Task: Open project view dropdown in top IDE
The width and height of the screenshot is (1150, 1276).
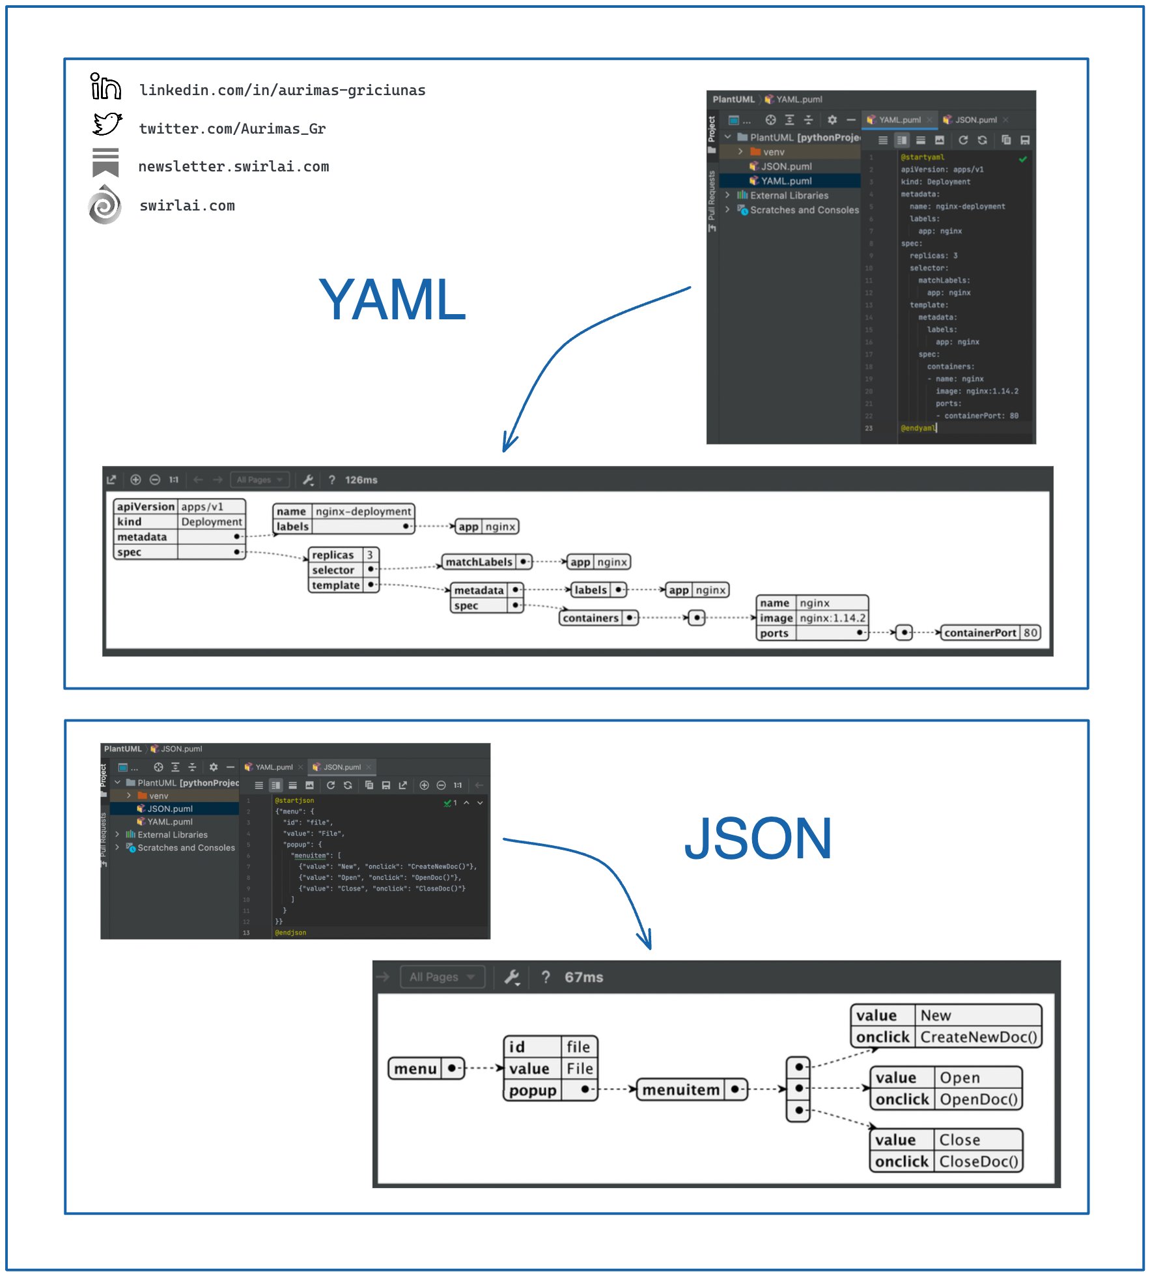Action: (739, 120)
